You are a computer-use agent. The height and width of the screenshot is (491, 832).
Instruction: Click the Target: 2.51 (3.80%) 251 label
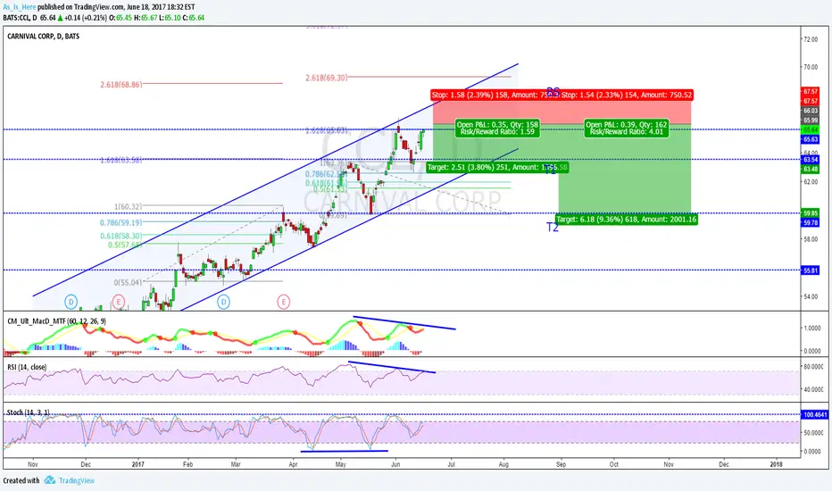pos(497,167)
